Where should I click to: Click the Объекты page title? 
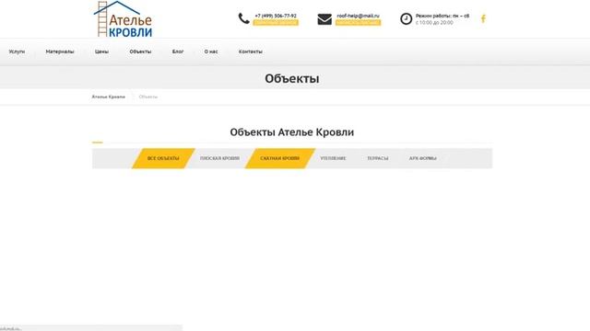pyautogui.click(x=292, y=78)
